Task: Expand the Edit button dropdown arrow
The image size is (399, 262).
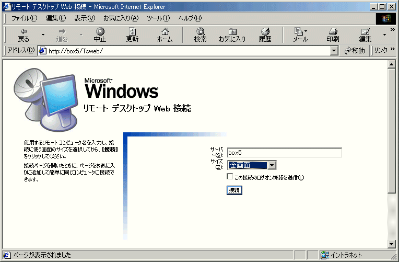Action: [384, 35]
